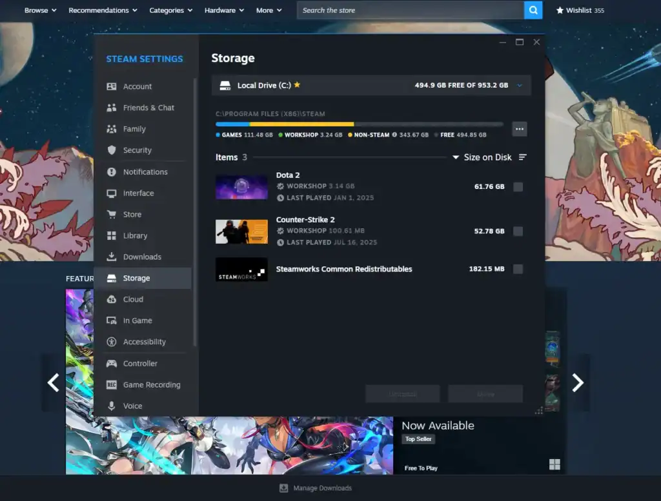
Task: Check the Dota 2 selection checkbox
Action: click(x=518, y=187)
